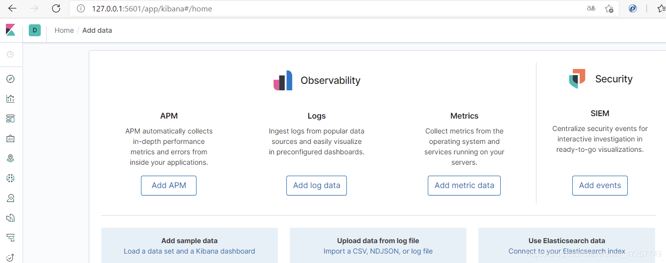The image size is (666, 263).
Task: Click the Home breadcrumb
Action: pos(64,30)
